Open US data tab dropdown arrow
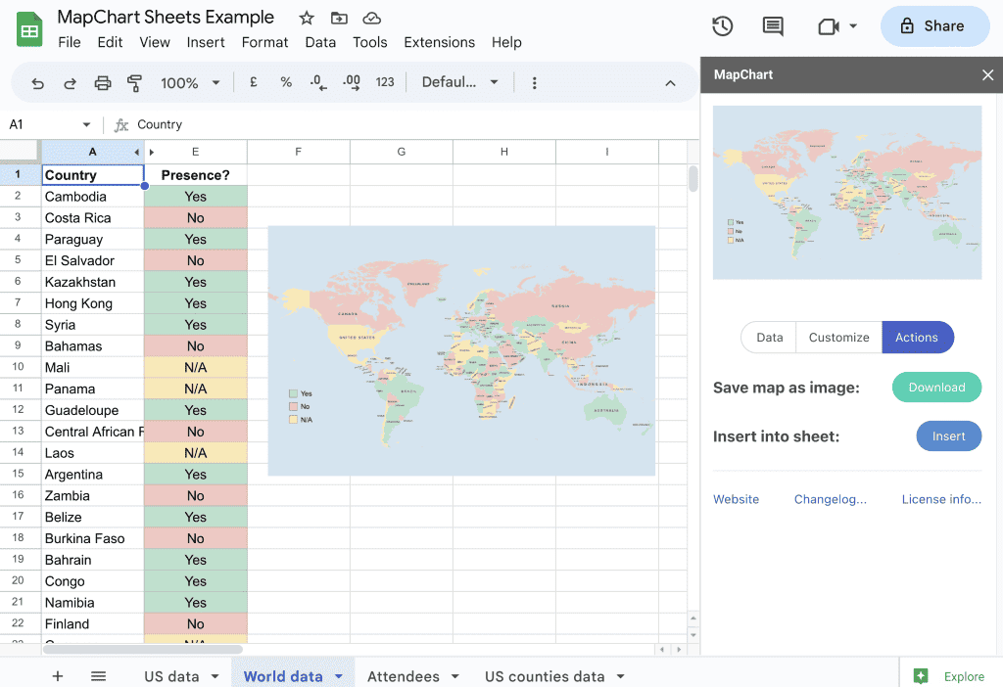1003x687 pixels. tap(215, 676)
